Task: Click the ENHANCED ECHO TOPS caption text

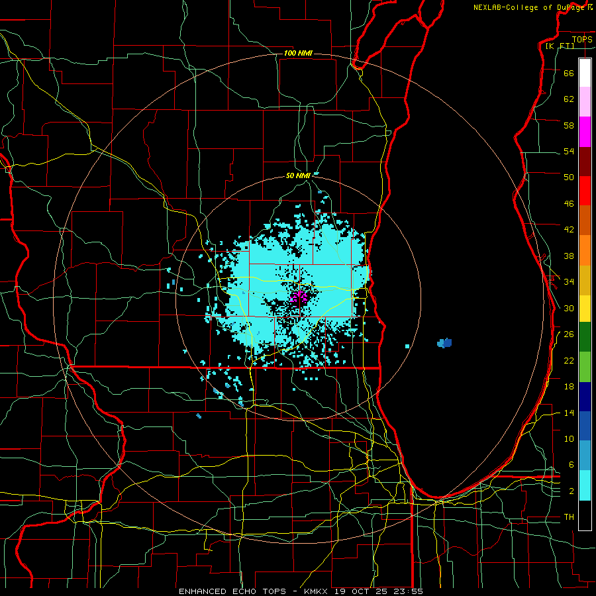Action: click(x=232, y=591)
